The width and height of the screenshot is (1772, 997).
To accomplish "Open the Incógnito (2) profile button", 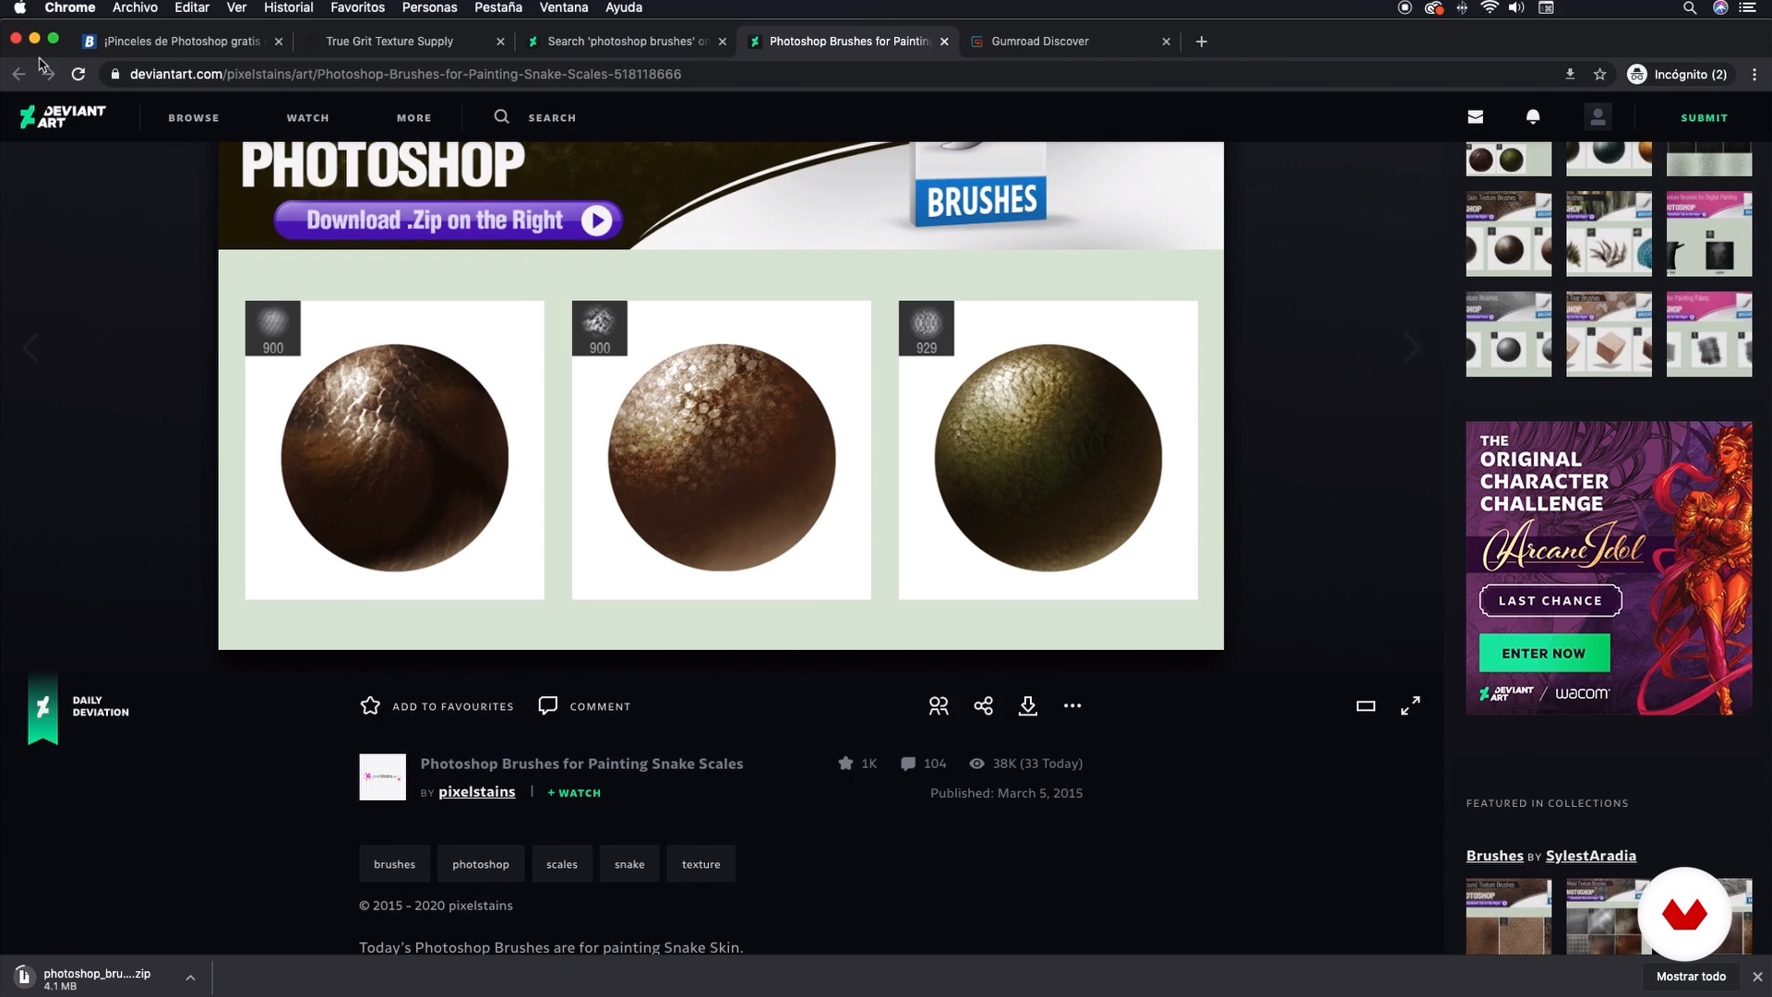I will coord(1679,74).
